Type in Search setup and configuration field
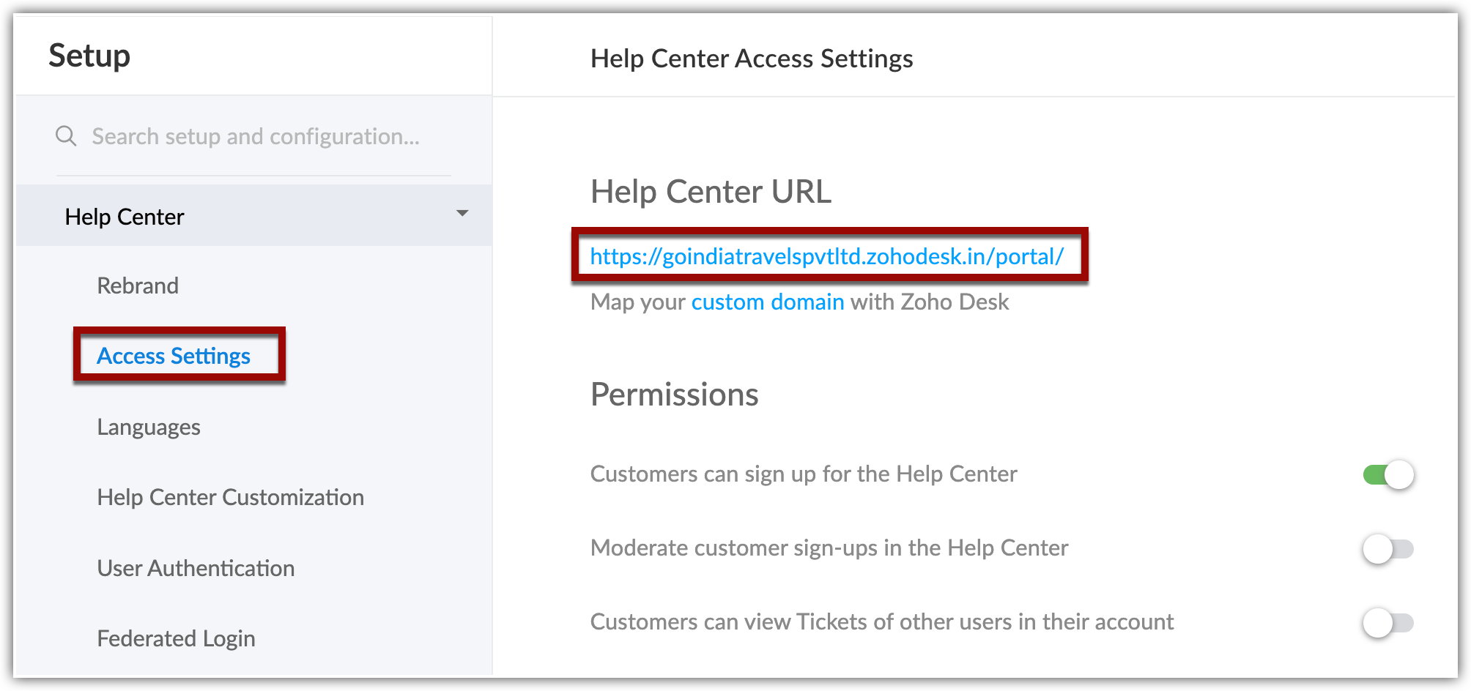This screenshot has width=1471, height=691. pyautogui.click(x=255, y=136)
